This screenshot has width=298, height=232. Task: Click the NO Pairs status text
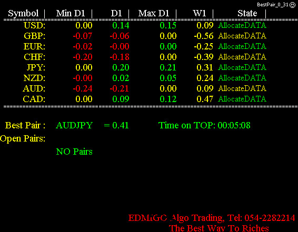click(x=74, y=152)
